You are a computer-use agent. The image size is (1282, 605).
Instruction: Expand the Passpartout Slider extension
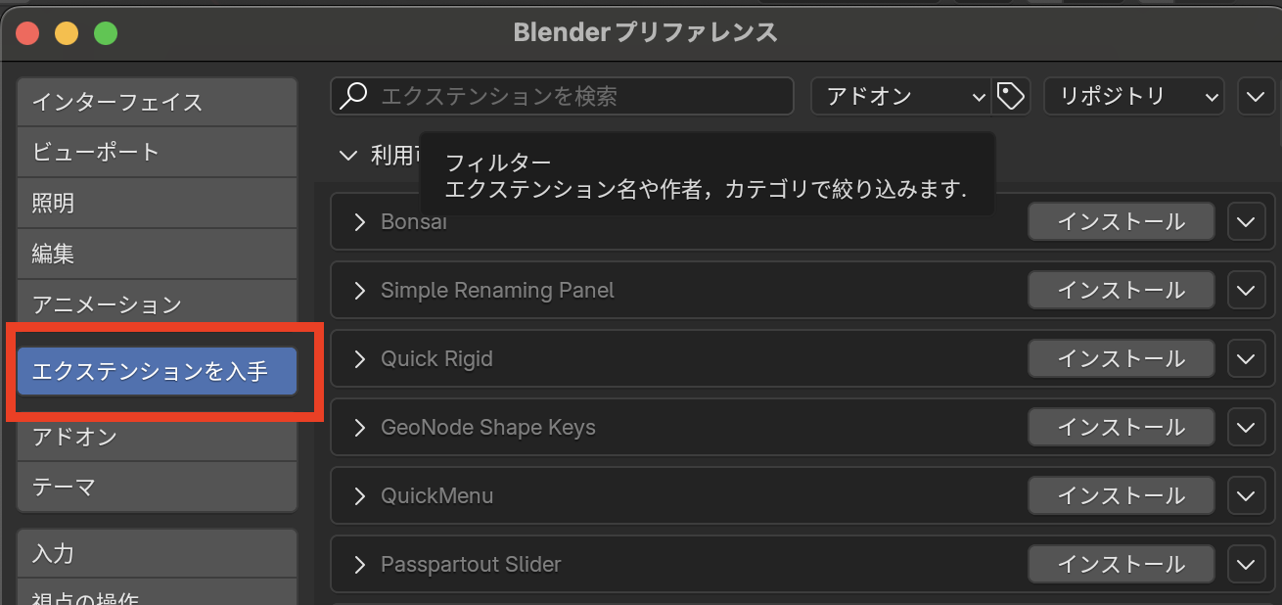click(360, 564)
